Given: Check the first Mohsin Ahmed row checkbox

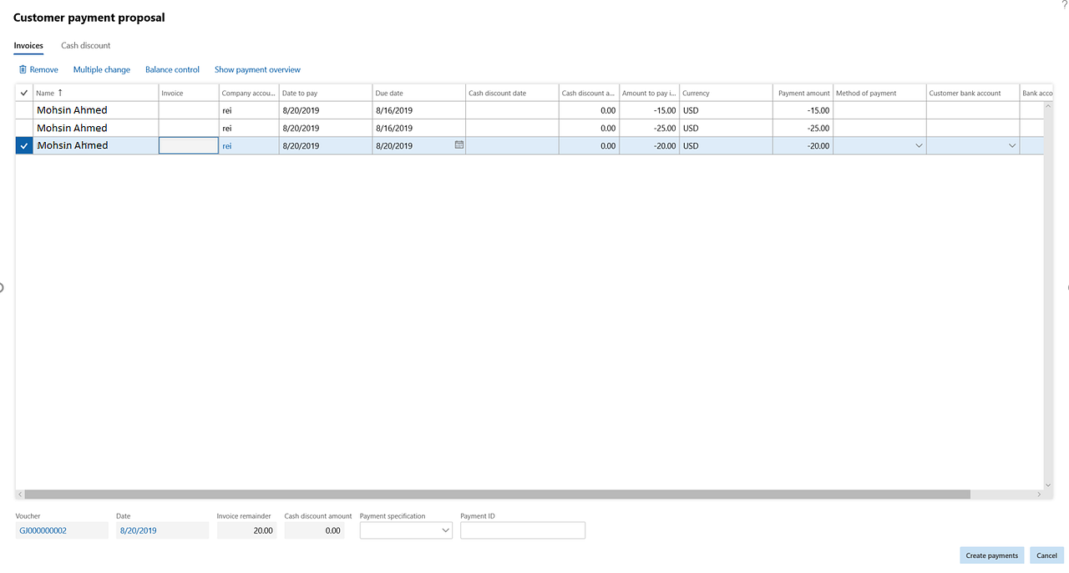Looking at the screenshot, I should [x=23, y=109].
